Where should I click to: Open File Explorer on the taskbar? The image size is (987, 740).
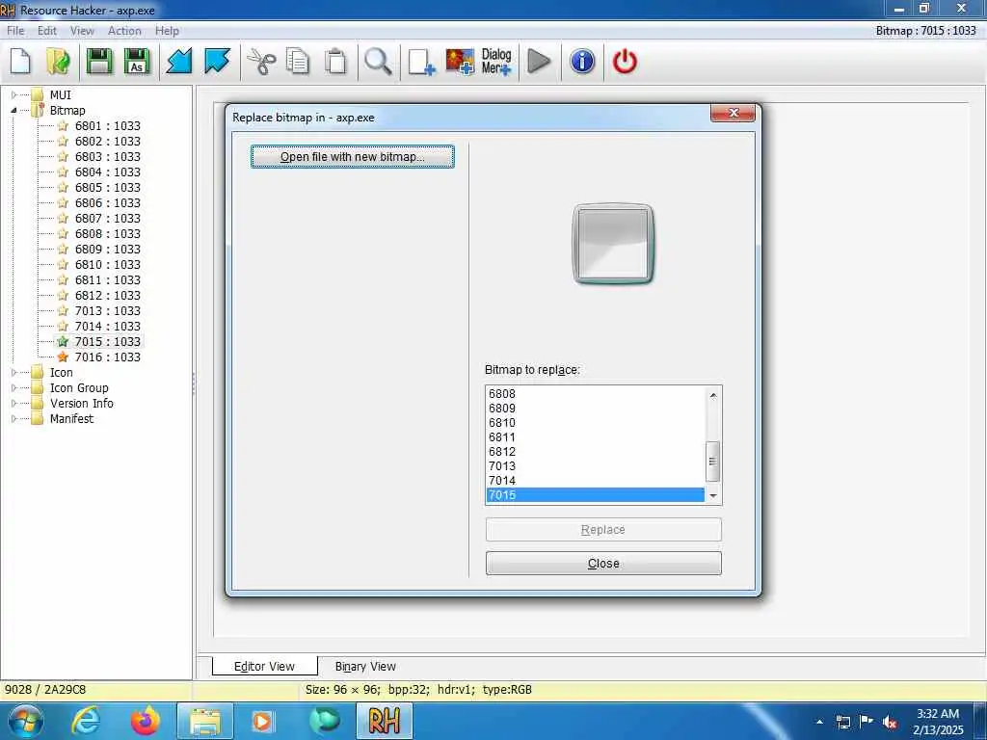[x=205, y=721]
